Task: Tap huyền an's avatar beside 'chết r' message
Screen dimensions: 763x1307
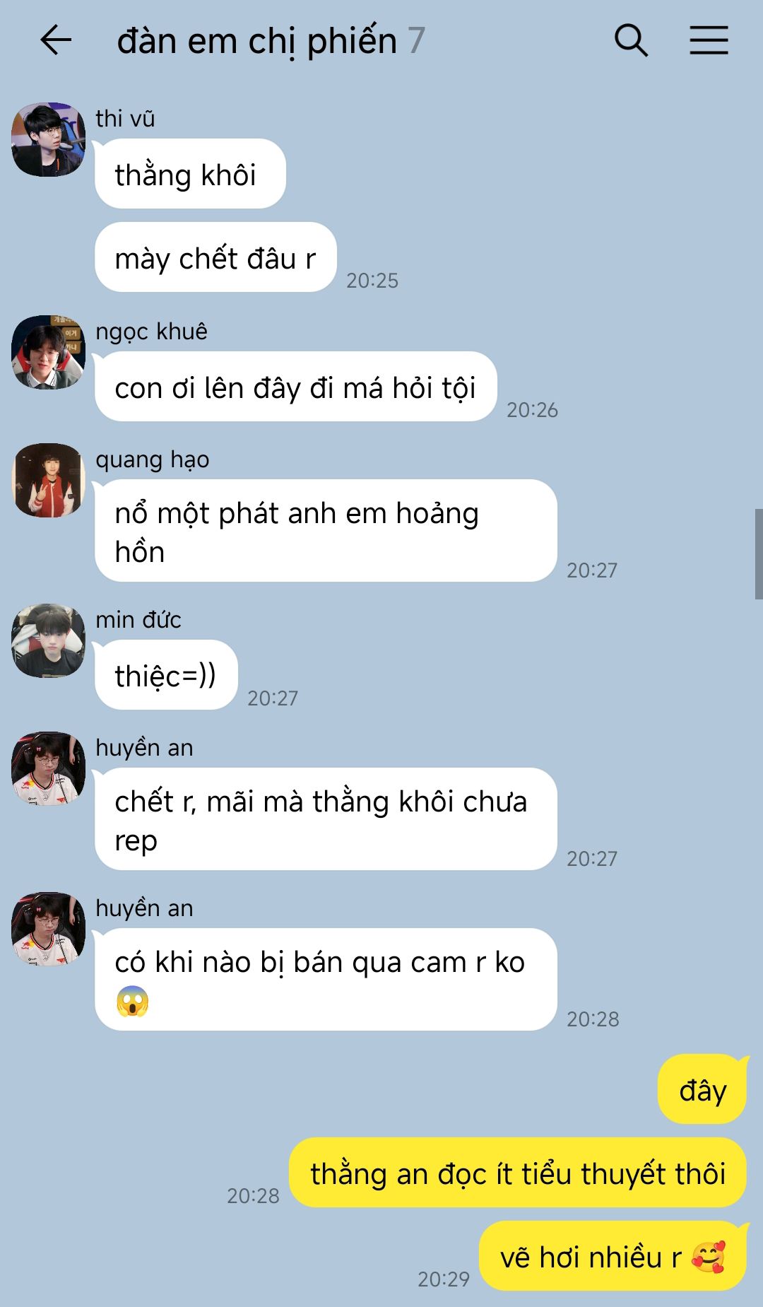Action: pyautogui.click(x=49, y=768)
